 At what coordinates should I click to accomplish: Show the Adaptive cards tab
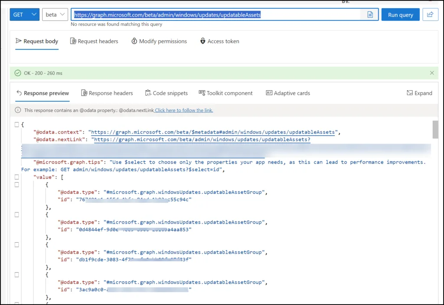click(288, 93)
